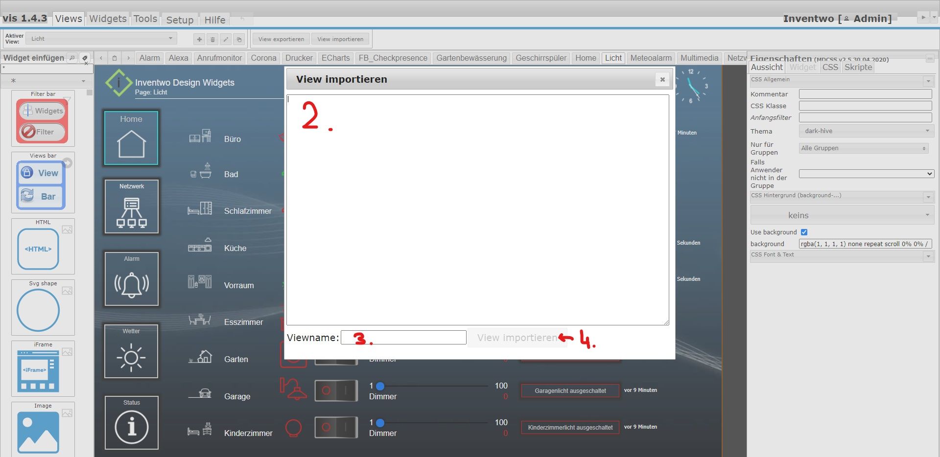
Task: Duplicate the active view with copy icon
Action: pos(239,39)
